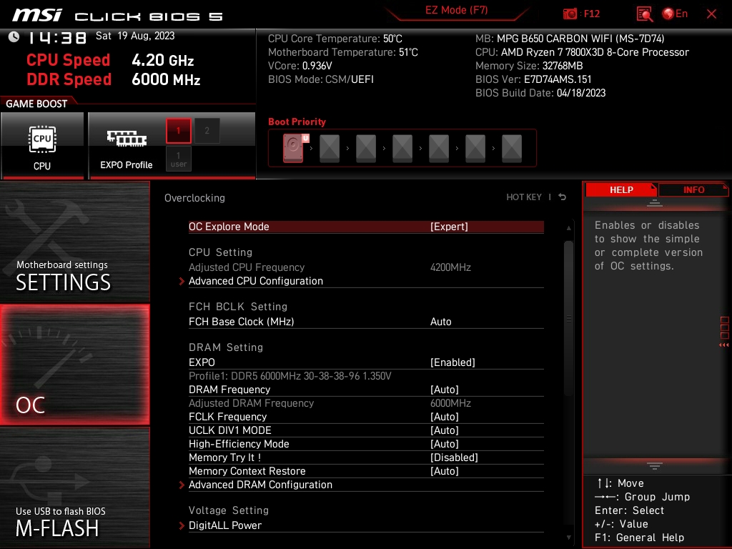The width and height of the screenshot is (732, 549).
Task: Click the CPU Speed 4.20 GHz readout
Action: click(x=110, y=60)
